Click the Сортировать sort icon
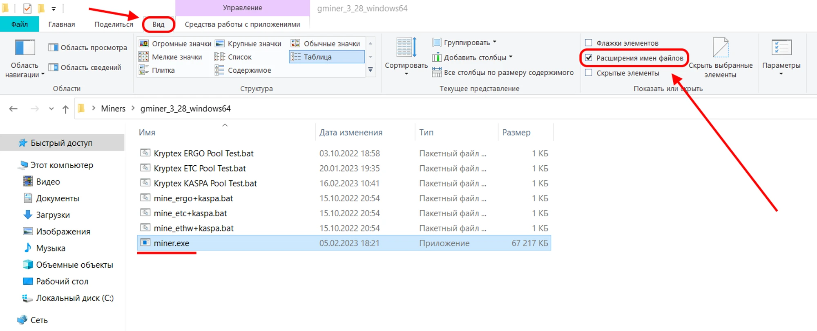 click(406, 48)
